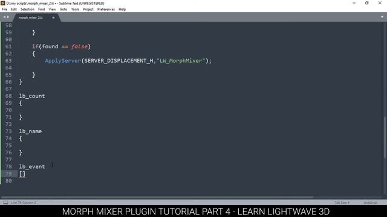Click on SERVER_DISPLACEMENT_H in code

pos(119,61)
